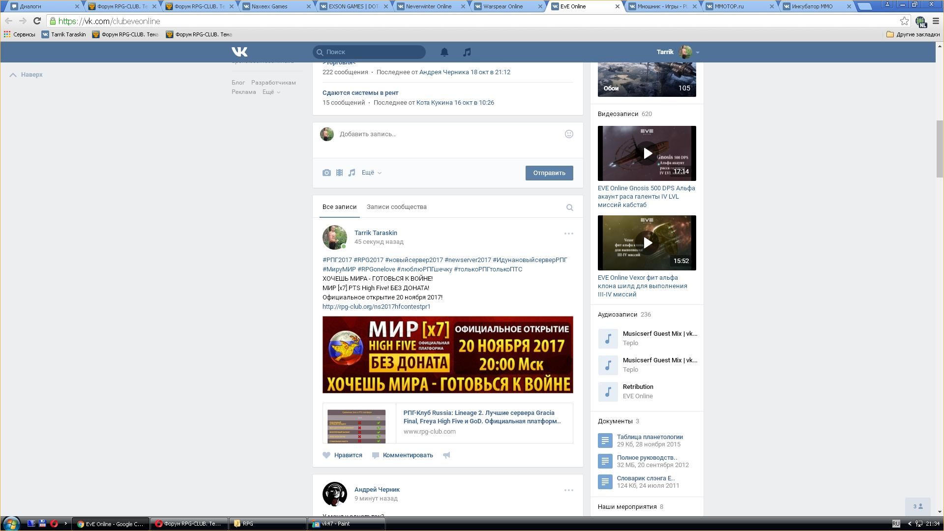This screenshot has width=944, height=531.
Task: Play the Retribution EVE Online track
Action: point(608,392)
